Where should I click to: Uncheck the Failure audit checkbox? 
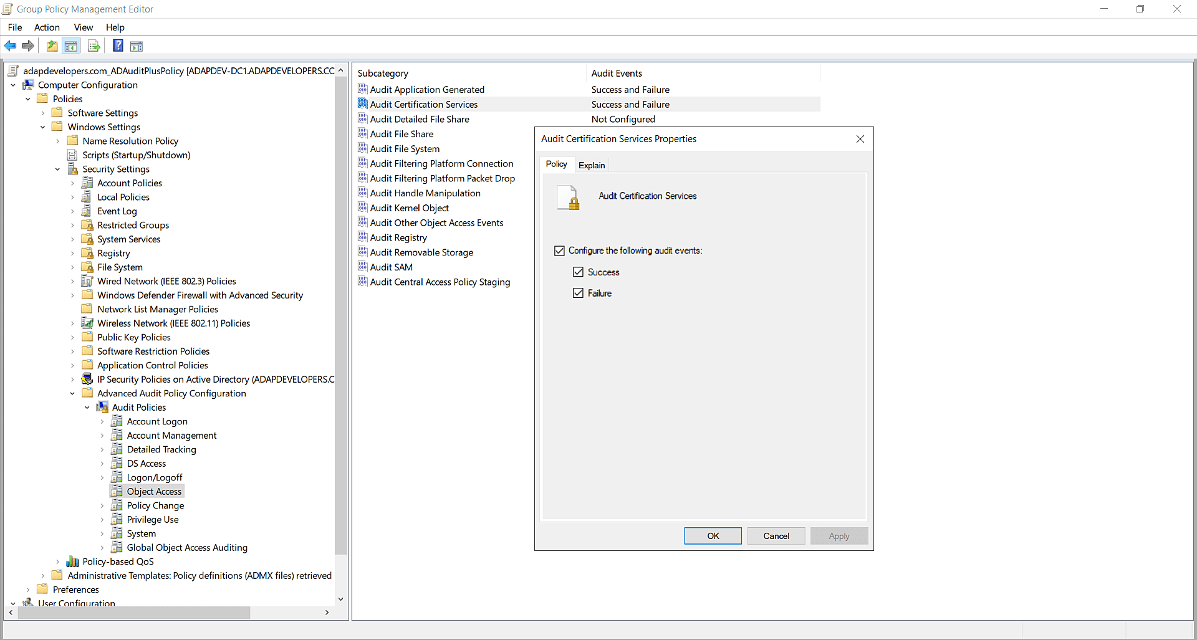click(x=579, y=293)
